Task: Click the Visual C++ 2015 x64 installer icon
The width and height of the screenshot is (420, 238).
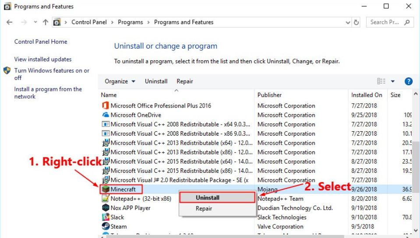Action: point(106,161)
